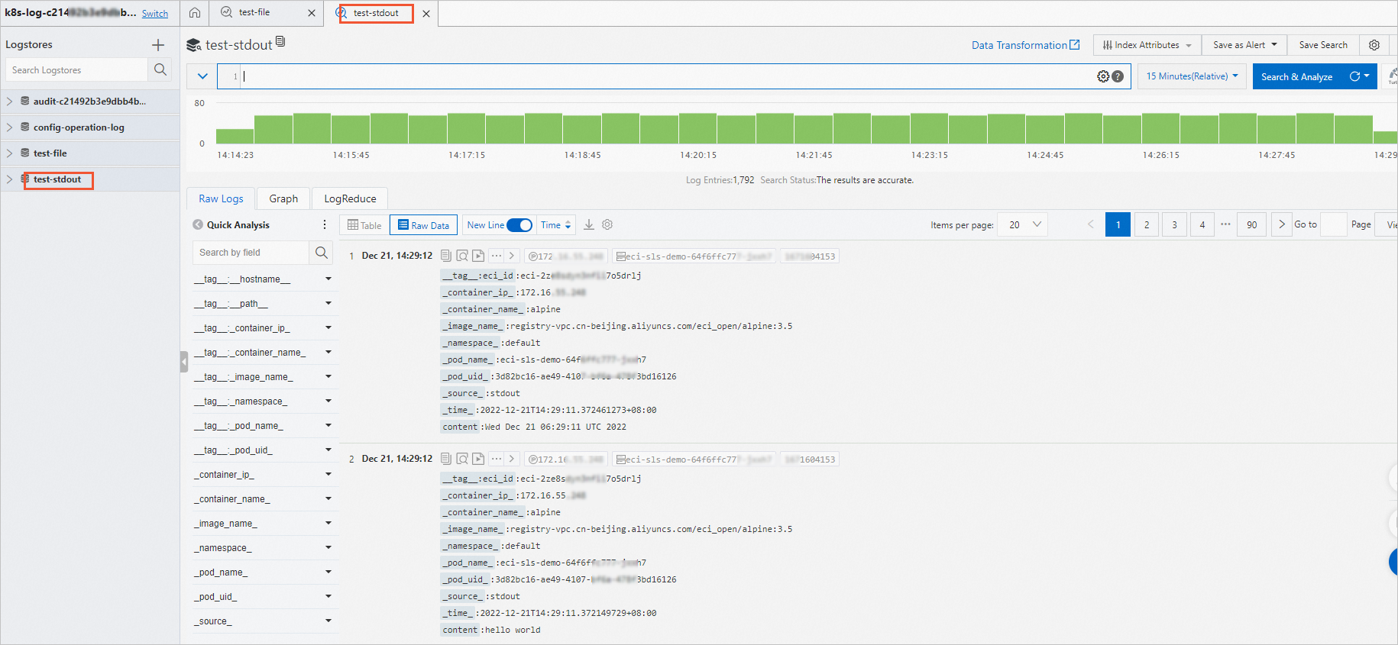The width and height of the screenshot is (1398, 645).
Task: Select results page 3
Action: [1174, 224]
